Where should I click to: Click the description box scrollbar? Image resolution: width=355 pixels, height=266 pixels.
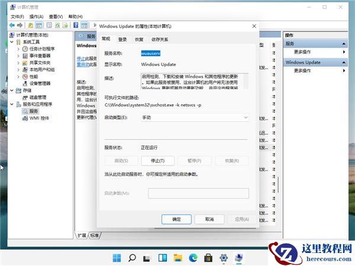coord(246,81)
